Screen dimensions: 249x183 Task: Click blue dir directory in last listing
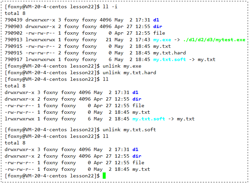point(137,156)
